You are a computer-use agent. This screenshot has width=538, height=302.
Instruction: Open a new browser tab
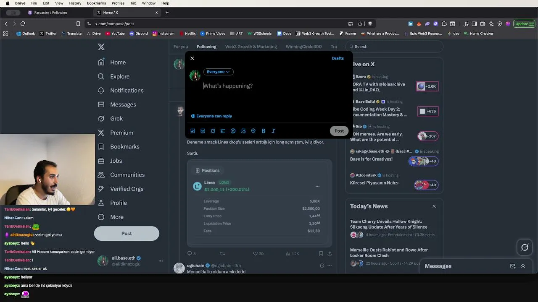tap(167, 13)
